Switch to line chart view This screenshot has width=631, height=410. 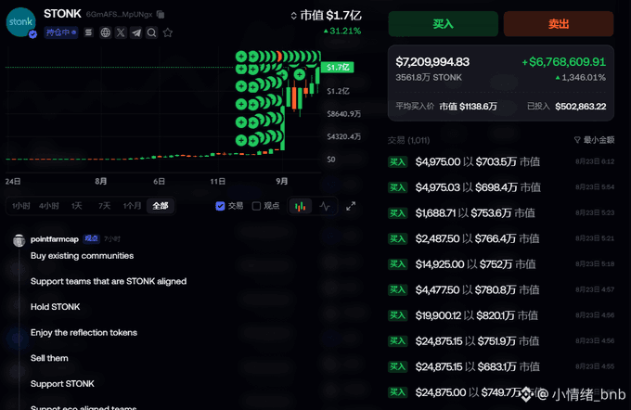(x=325, y=207)
